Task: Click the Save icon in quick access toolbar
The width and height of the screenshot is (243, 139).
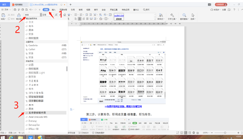Action: coord(15,10)
